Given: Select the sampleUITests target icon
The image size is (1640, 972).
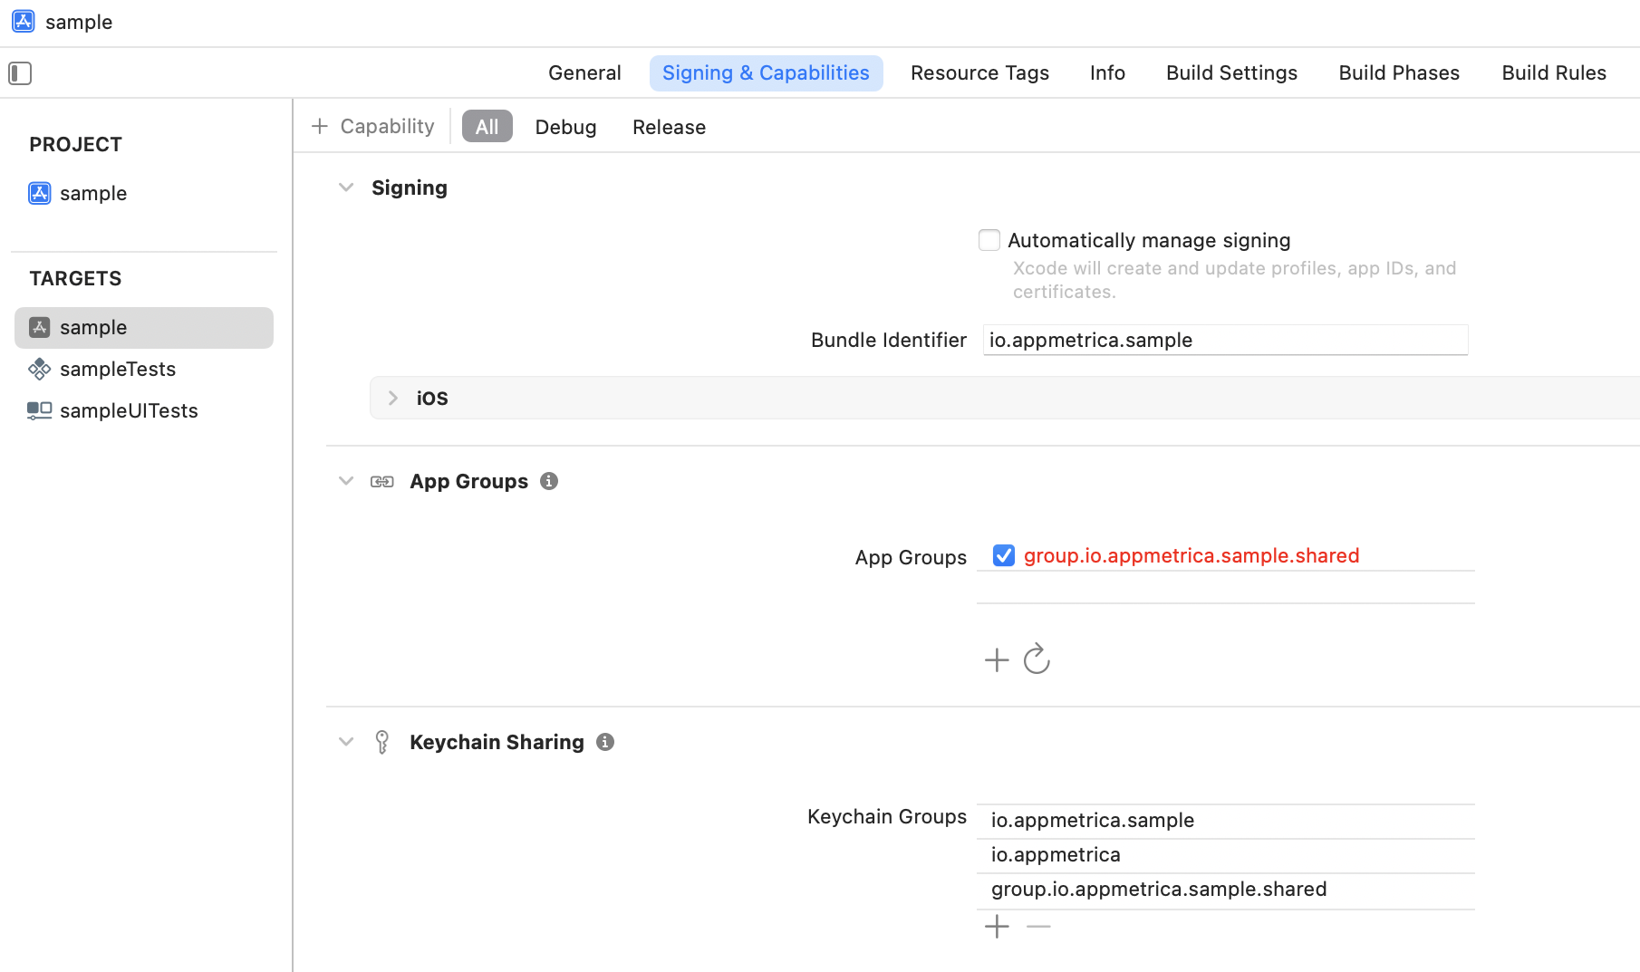Looking at the screenshot, I should tap(38, 410).
